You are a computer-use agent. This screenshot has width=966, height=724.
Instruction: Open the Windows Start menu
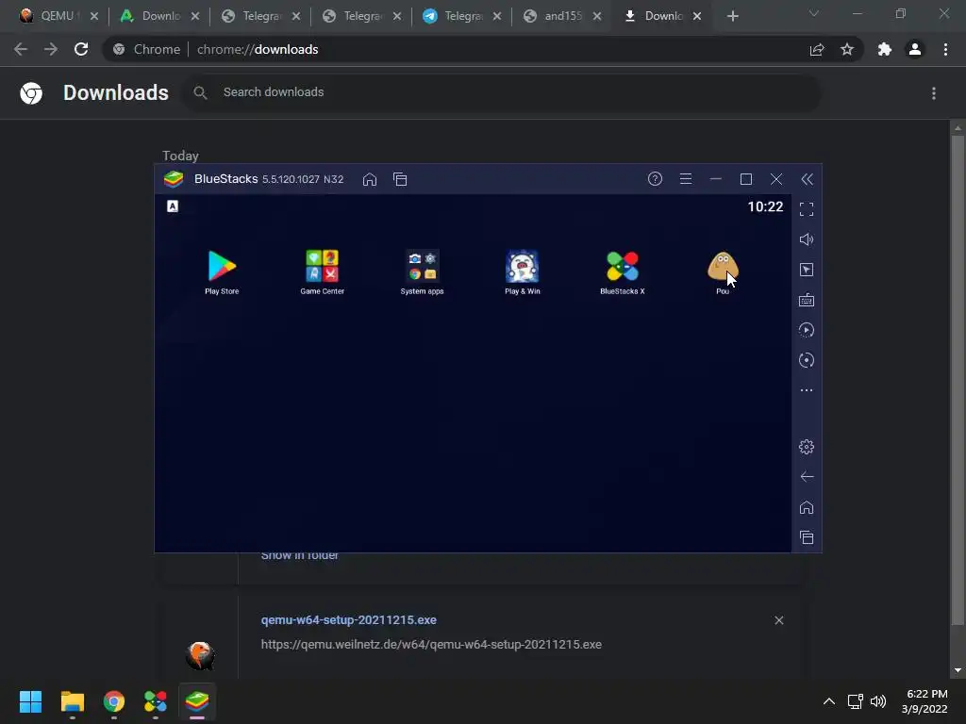click(30, 701)
